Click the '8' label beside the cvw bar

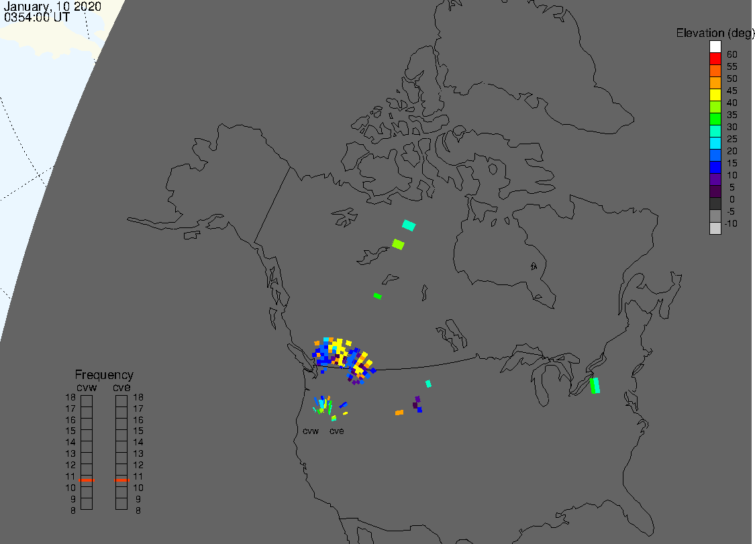point(73,510)
